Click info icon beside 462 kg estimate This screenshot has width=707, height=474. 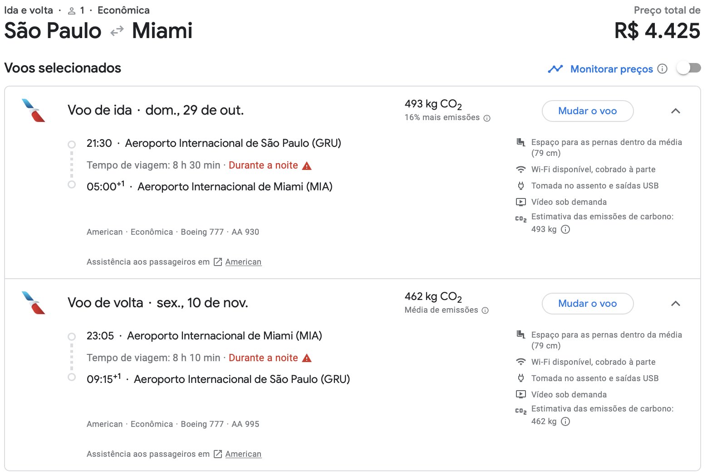(x=565, y=421)
